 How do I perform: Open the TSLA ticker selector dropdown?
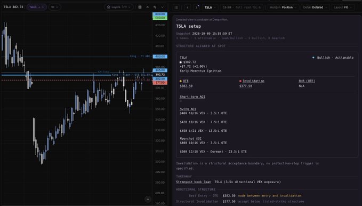(x=210, y=7)
